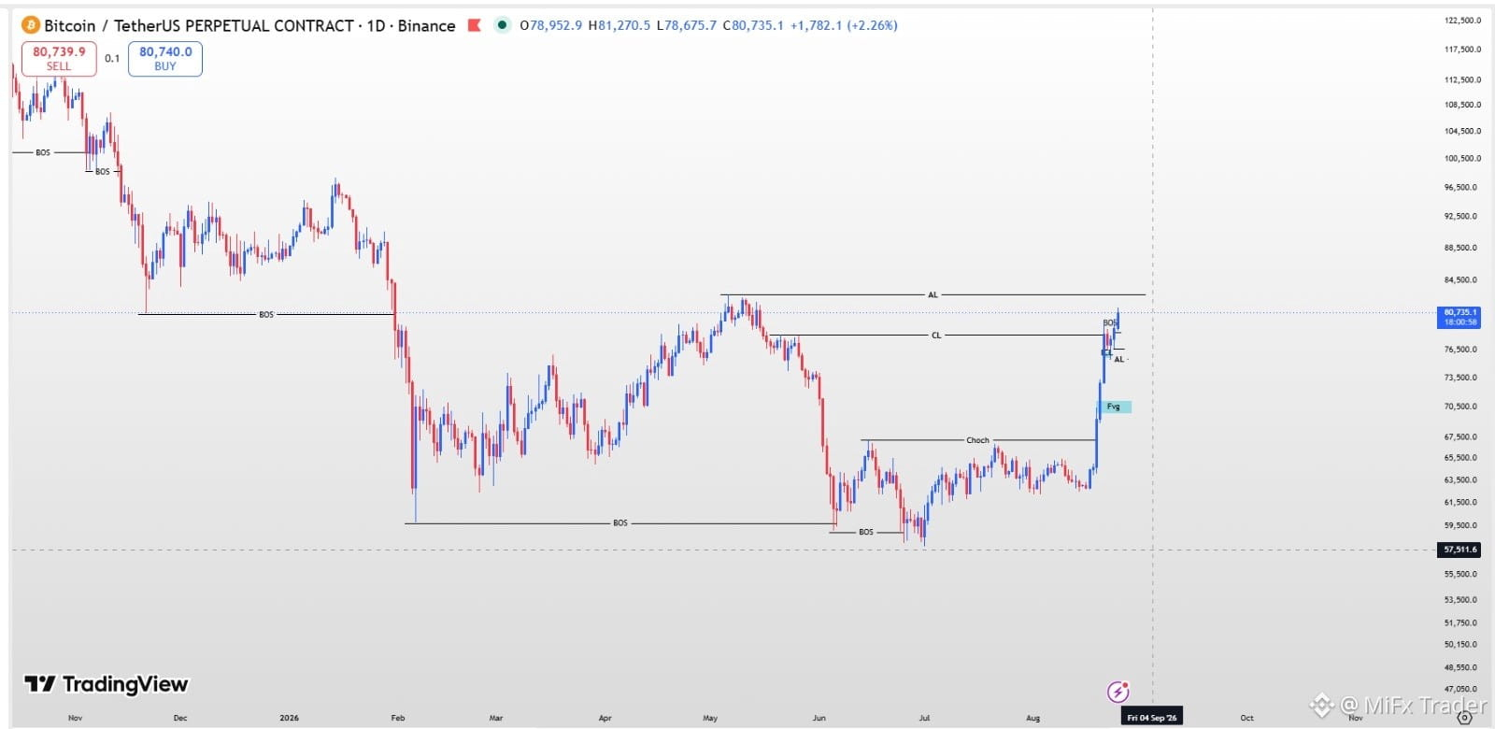Click the 51,750.0 price scale label
1495x729 pixels.
[x=1460, y=622]
